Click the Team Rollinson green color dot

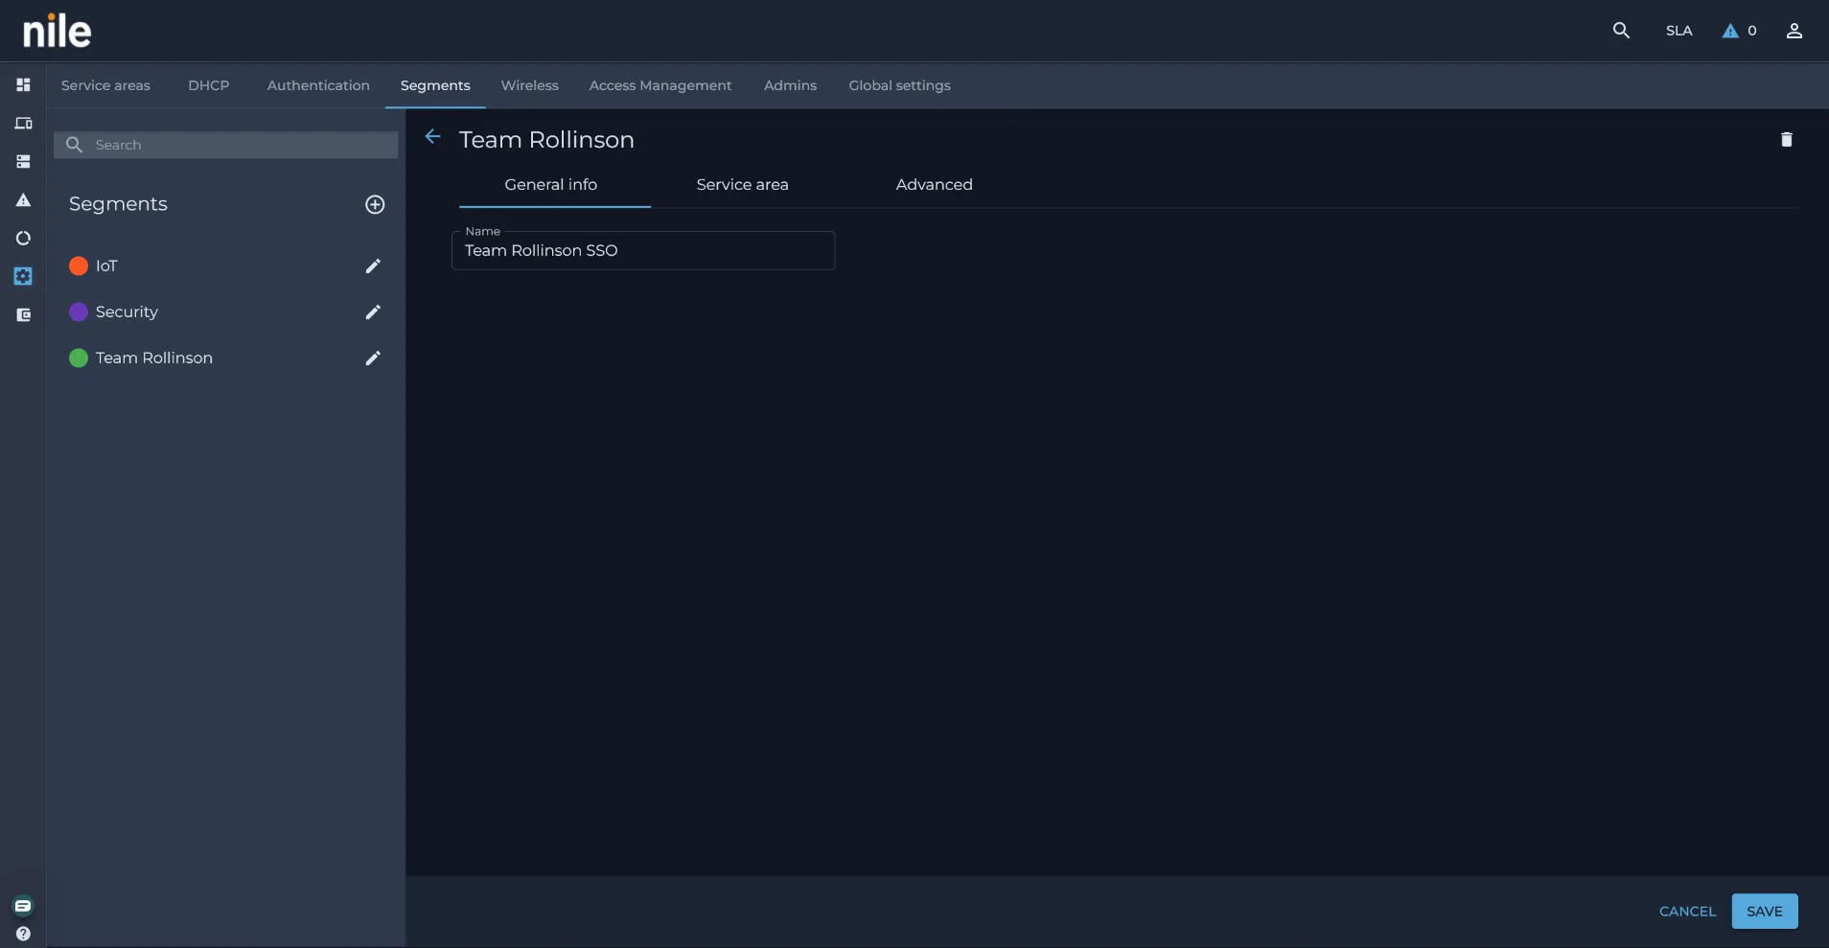tap(79, 358)
